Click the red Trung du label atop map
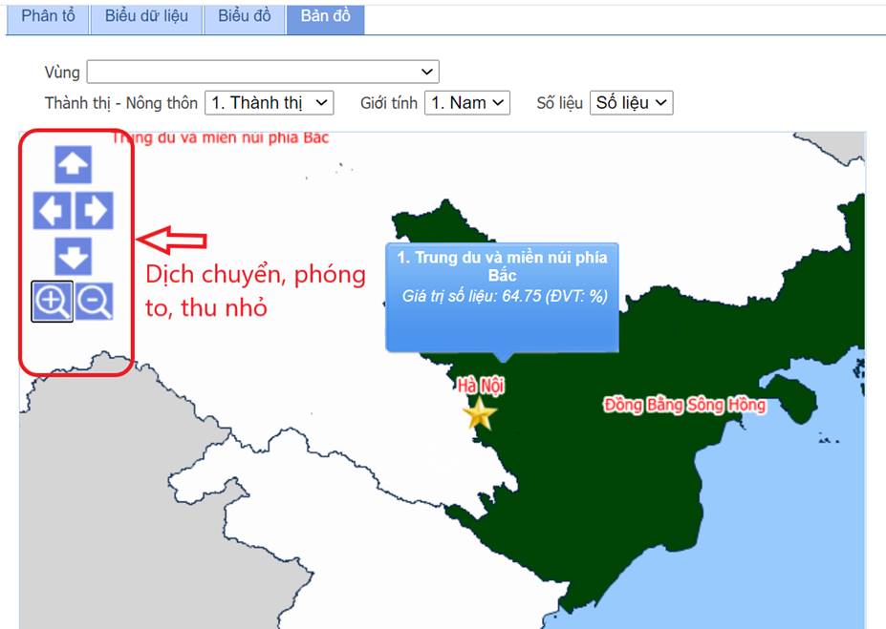The image size is (886, 629). tap(221, 138)
